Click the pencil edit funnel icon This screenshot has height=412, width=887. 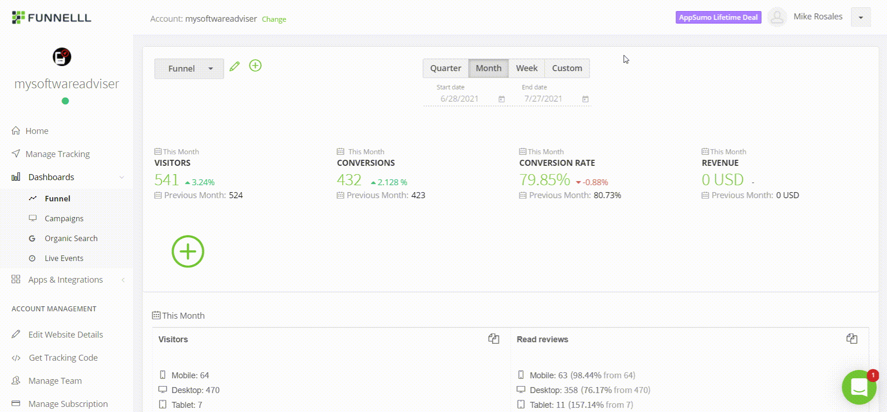(234, 67)
